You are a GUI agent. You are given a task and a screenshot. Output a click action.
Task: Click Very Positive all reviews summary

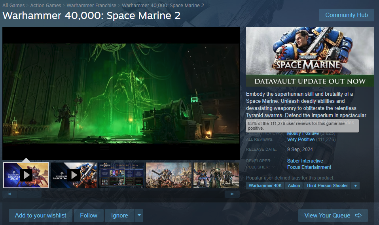(x=301, y=140)
